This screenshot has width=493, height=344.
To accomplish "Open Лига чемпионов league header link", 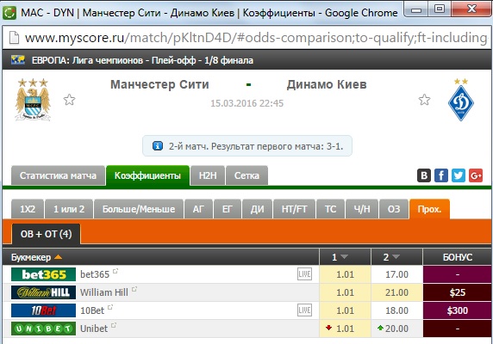I will tap(142, 60).
